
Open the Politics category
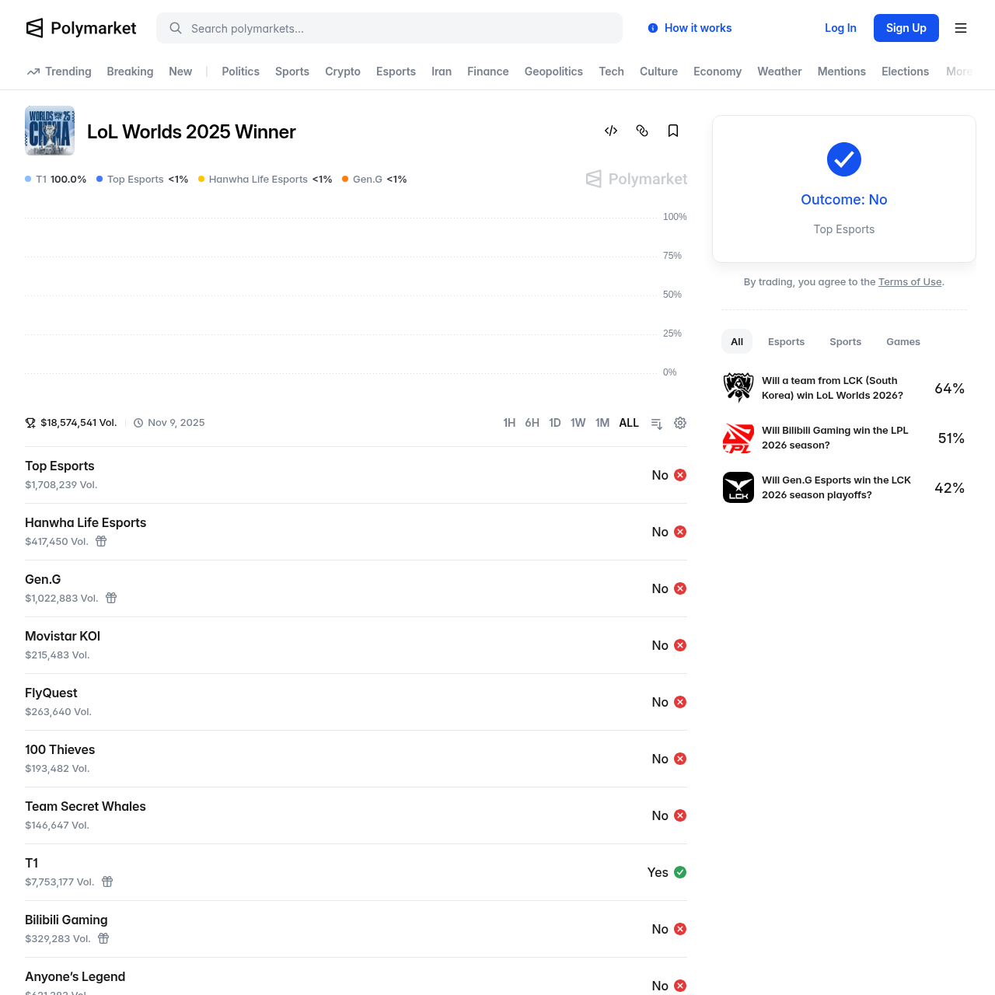point(240,72)
